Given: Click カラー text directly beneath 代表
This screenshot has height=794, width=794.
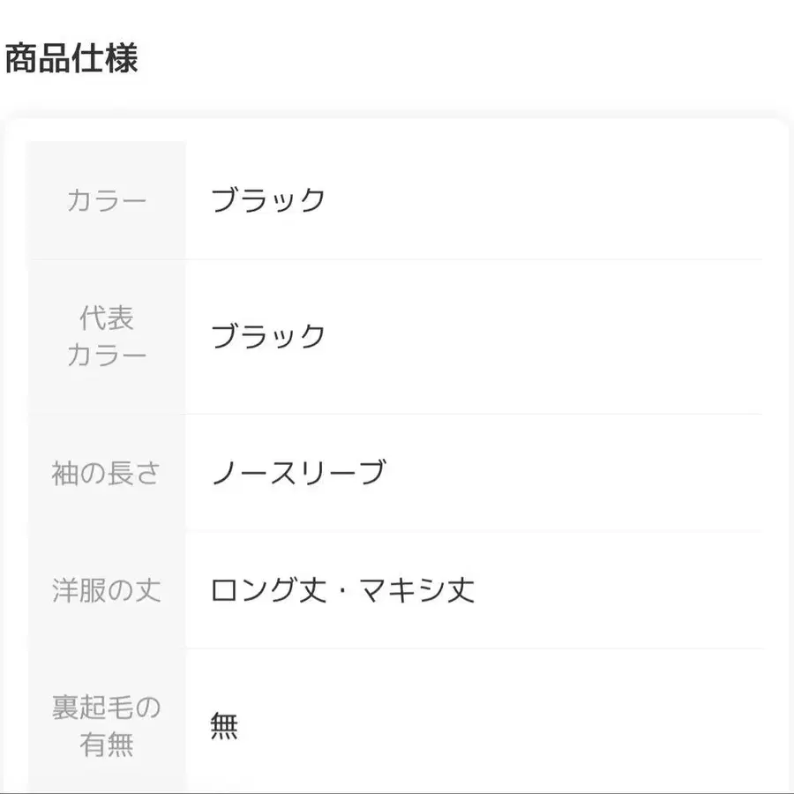Looking at the screenshot, I should (106, 356).
